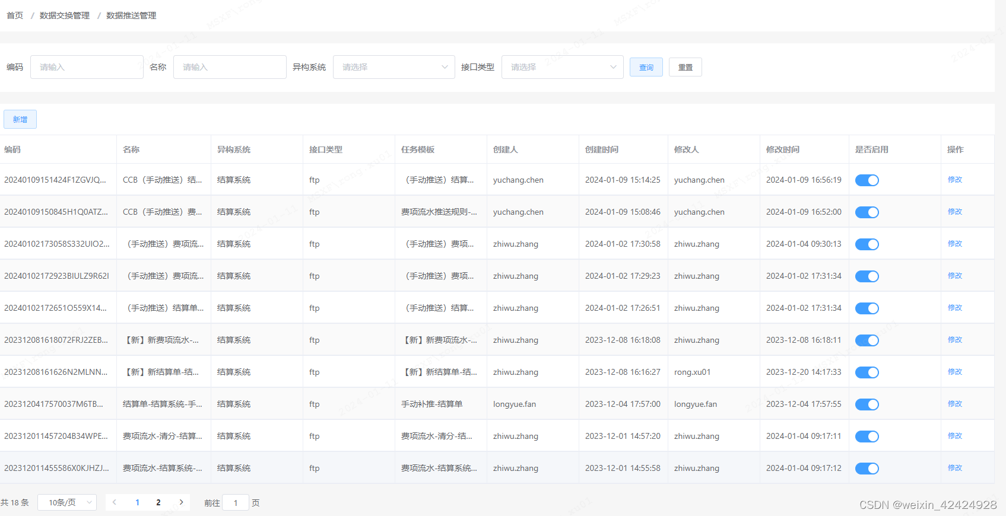Click 修改 for 20231208161626N2MLNN row
Viewport: 1006px width, 516px height.
pyautogui.click(x=955, y=372)
